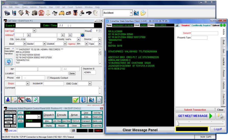Image resolution: width=228 pixels, height=140 pixels.
Task: Click the Priority spinner up arrow
Action: pos(100,30)
